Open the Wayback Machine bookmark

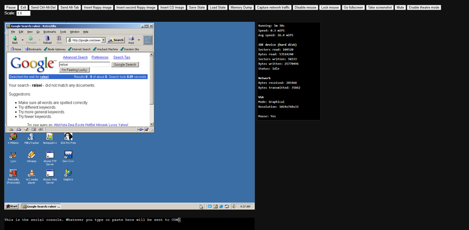click(105, 49)
